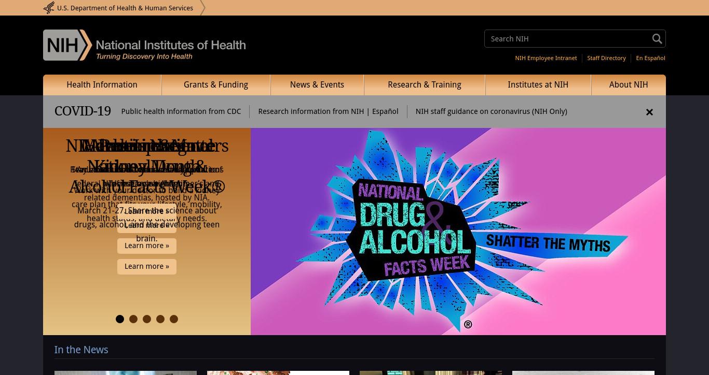Click the Drug & Alcohol Facts Week banner
The height and width of the screenshot is (375, 709).
tap(458, 232)
